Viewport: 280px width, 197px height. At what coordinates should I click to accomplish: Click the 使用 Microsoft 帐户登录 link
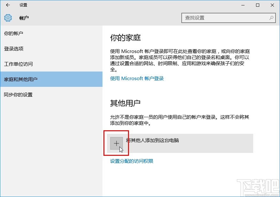click(137, 78)
